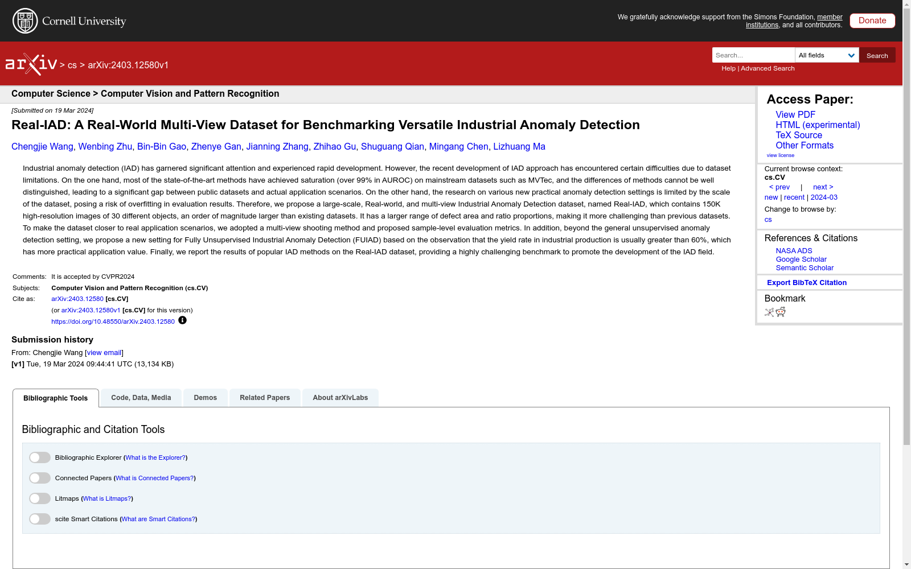Open author Zhenye Gan's page
The width and height of the screenshot is (911, 569).
pos(216,147)
